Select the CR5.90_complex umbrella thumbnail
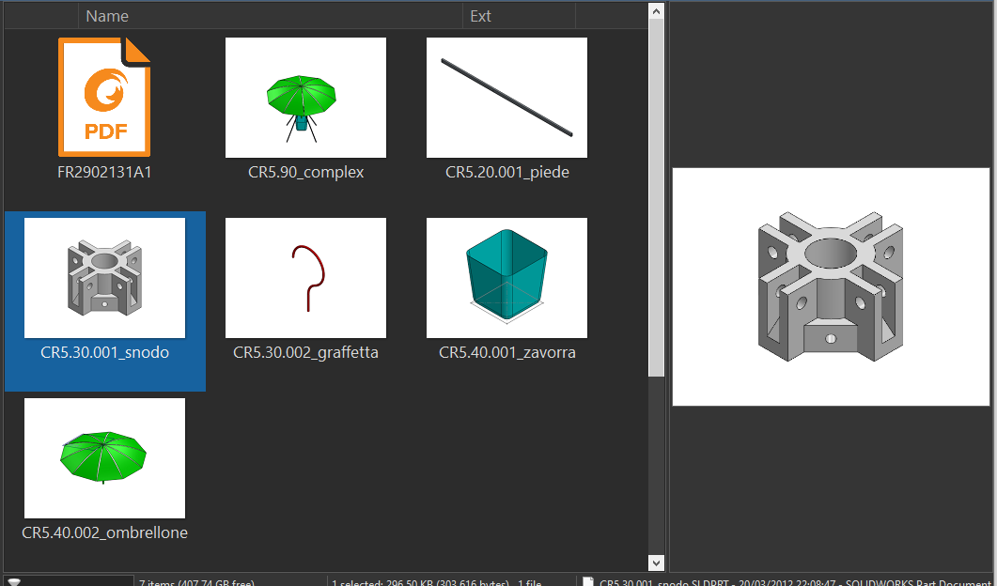The width and height of the screenshot is (997, 586). coord(305,97)
